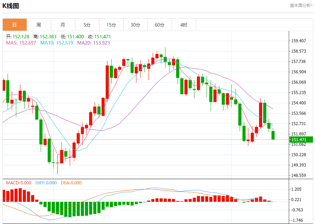315x224 pixels.
Task: Click the MA20: 153.923 indicator label
Action: [94, 43]
